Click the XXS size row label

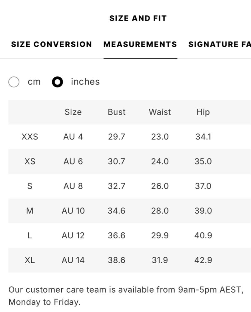[x=30, y=137]
